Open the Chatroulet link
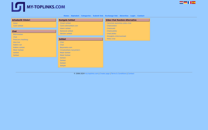The width and height of the screenshot is (208, 130). point(111,28)
